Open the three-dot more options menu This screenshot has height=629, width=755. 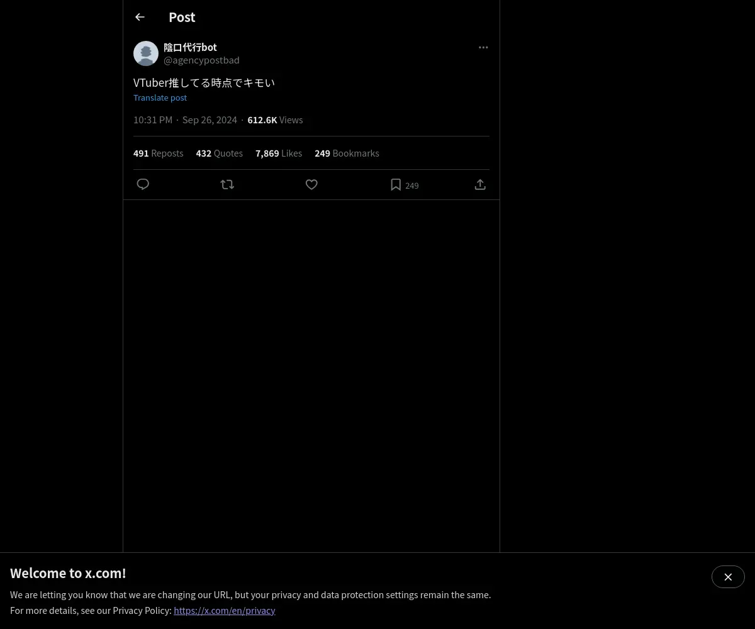[x=483, y=47]
